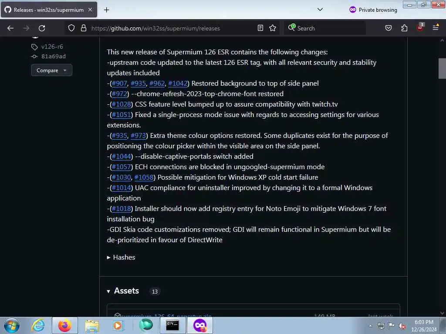
Task: Click the address bar URL
Action: pos(155,28)
